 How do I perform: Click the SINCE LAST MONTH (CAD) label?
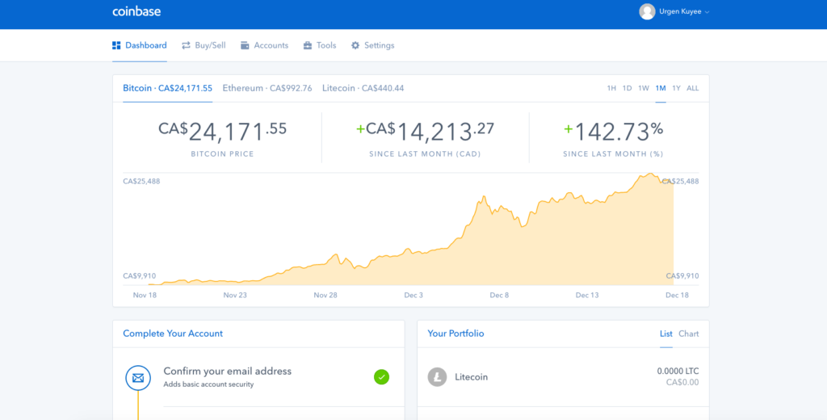tap(425, 154)
